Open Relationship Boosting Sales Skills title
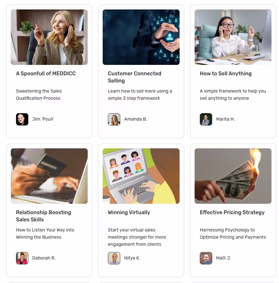Viewport: 279px width, 283px height. [x=43, y=216]
